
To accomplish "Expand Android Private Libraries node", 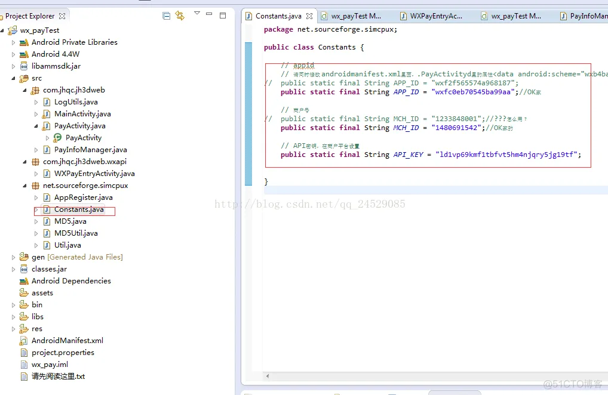I will click(13, 42).
